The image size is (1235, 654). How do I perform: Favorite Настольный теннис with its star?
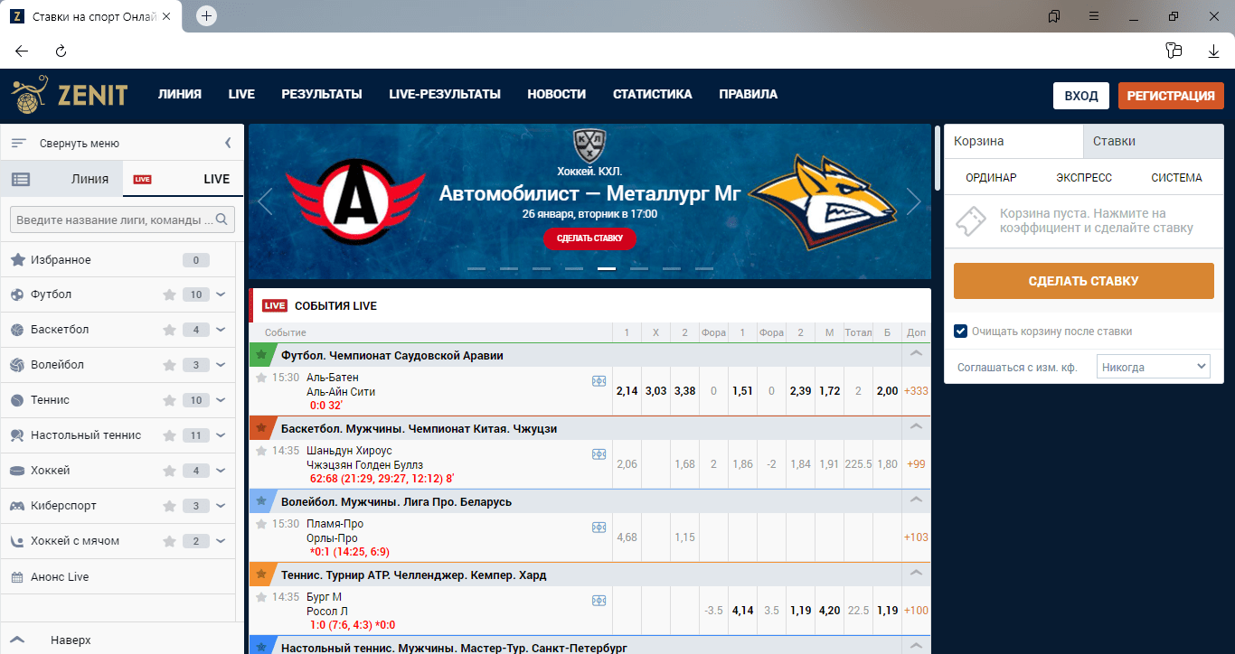169,435
